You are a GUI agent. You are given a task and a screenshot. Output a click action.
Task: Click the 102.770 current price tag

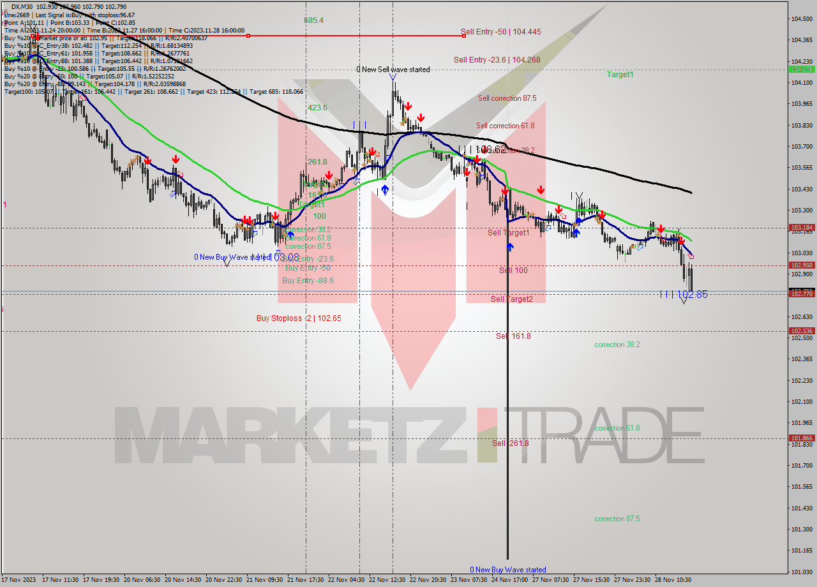[802, 293]
